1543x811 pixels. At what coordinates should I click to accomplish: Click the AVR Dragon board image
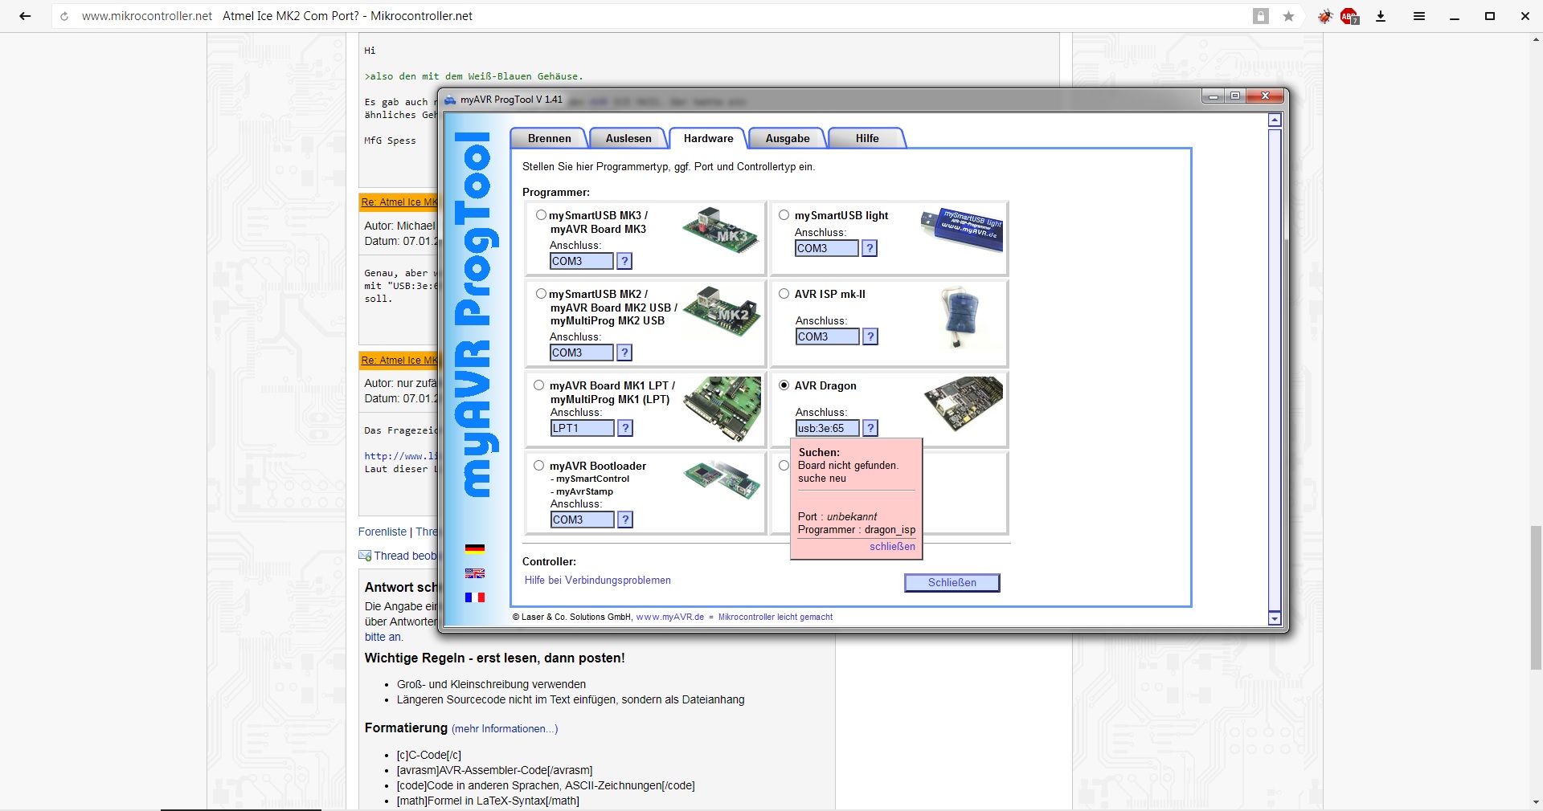pyautogui.click(x=964, y=404)
